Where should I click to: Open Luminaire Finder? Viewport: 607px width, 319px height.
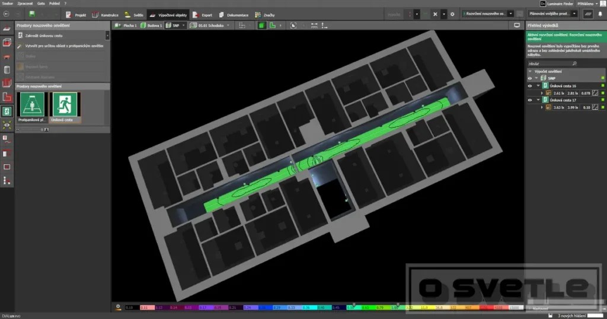(557, 4)
